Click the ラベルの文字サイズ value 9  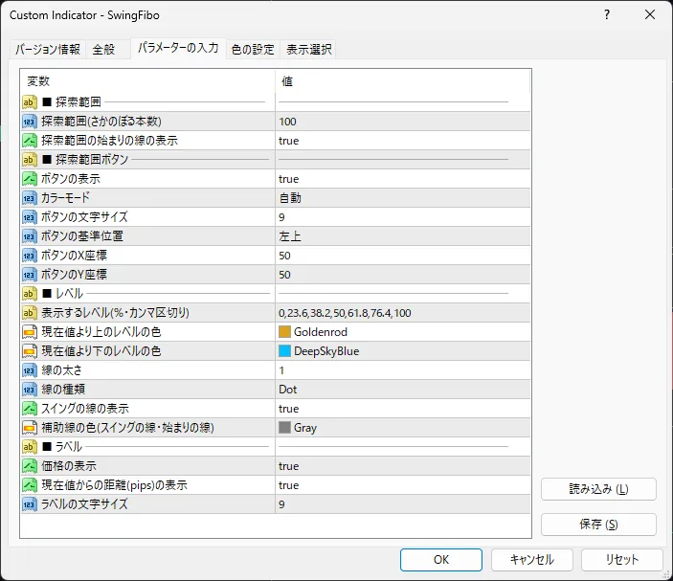pyautogui.click(x=403, y=504)
